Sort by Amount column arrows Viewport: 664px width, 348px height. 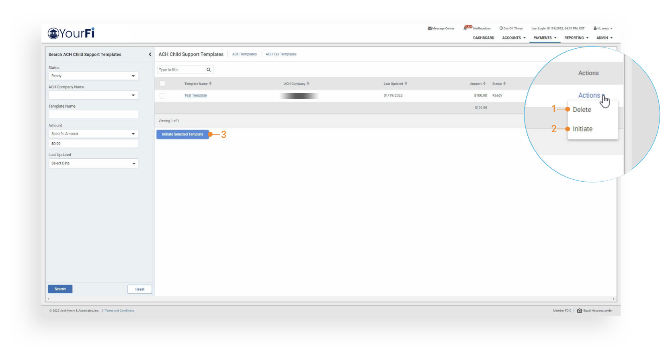point(484,84)
